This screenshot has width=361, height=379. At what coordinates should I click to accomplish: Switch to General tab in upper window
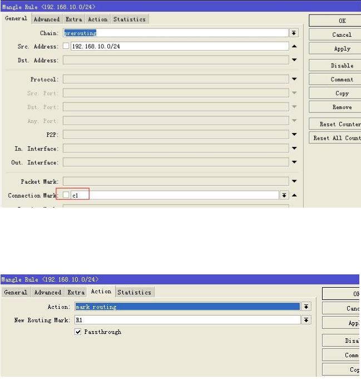16,18
